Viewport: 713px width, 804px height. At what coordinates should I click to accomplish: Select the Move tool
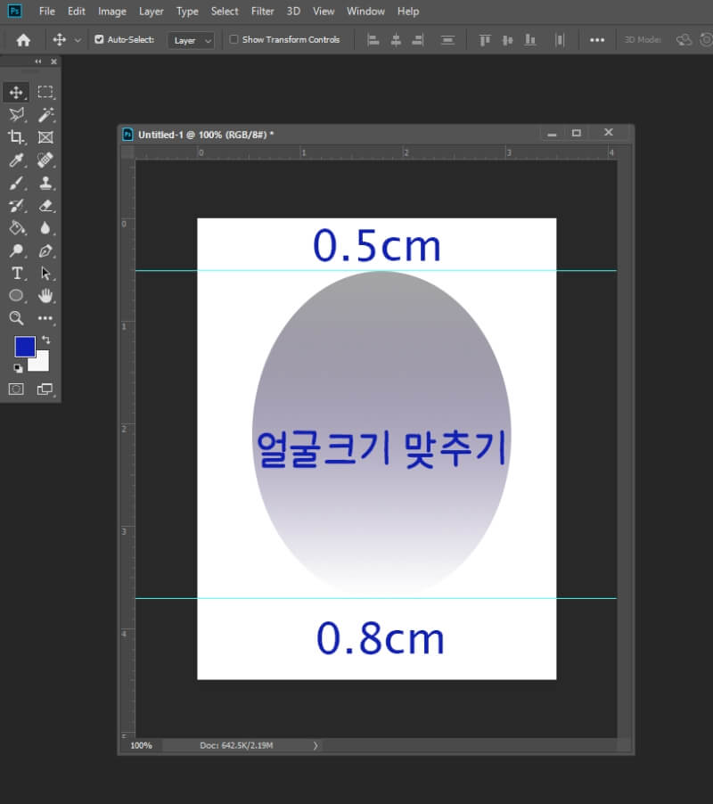[16, 91]
